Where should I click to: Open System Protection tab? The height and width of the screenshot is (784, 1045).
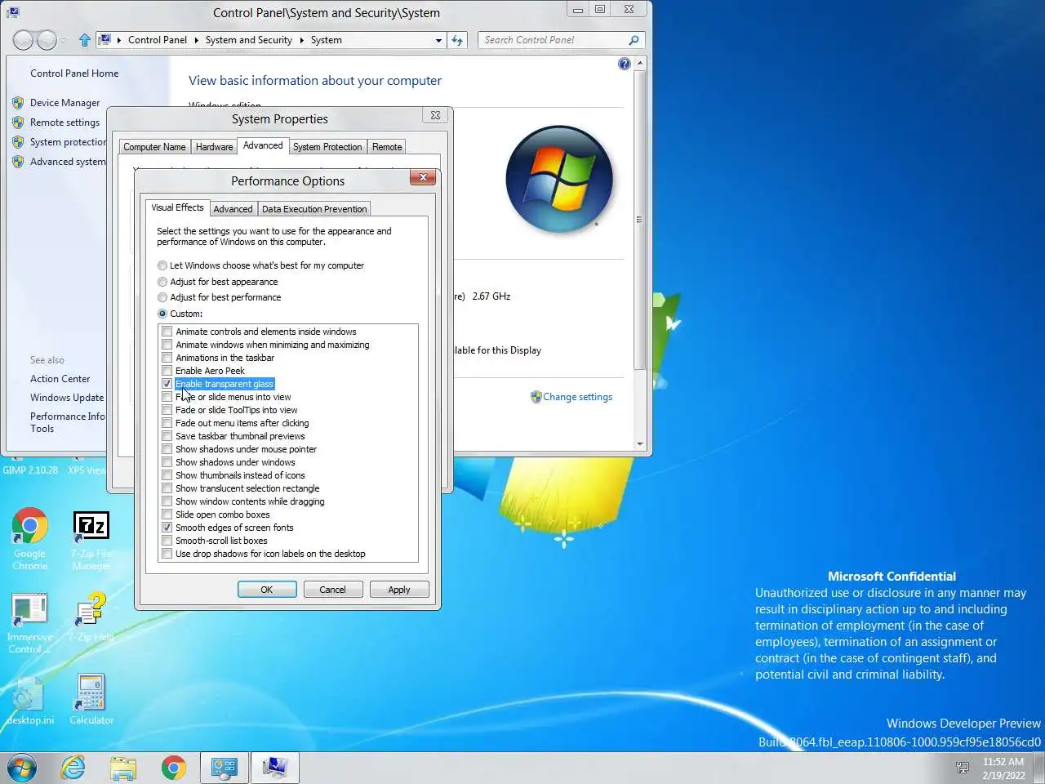[327, 147]
